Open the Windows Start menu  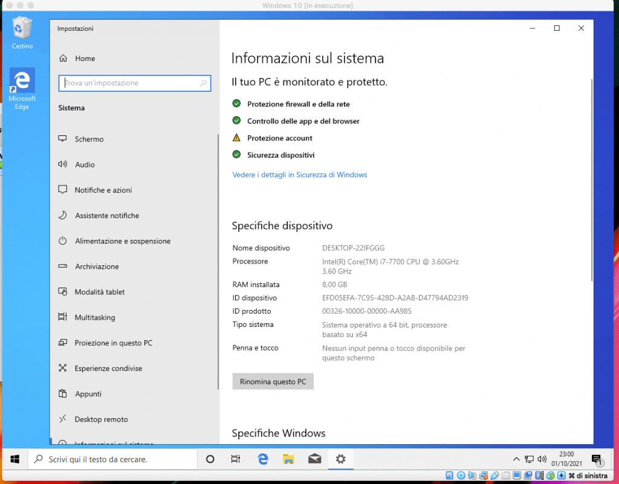[x=15, y=459]
